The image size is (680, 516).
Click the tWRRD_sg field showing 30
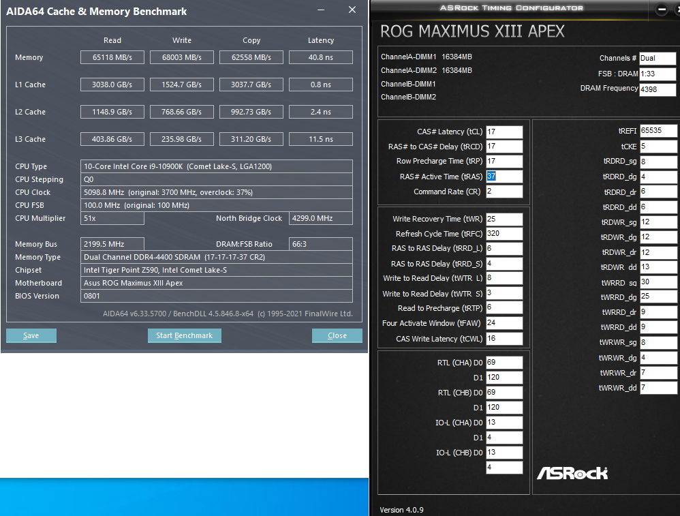[x=658, y=282]
